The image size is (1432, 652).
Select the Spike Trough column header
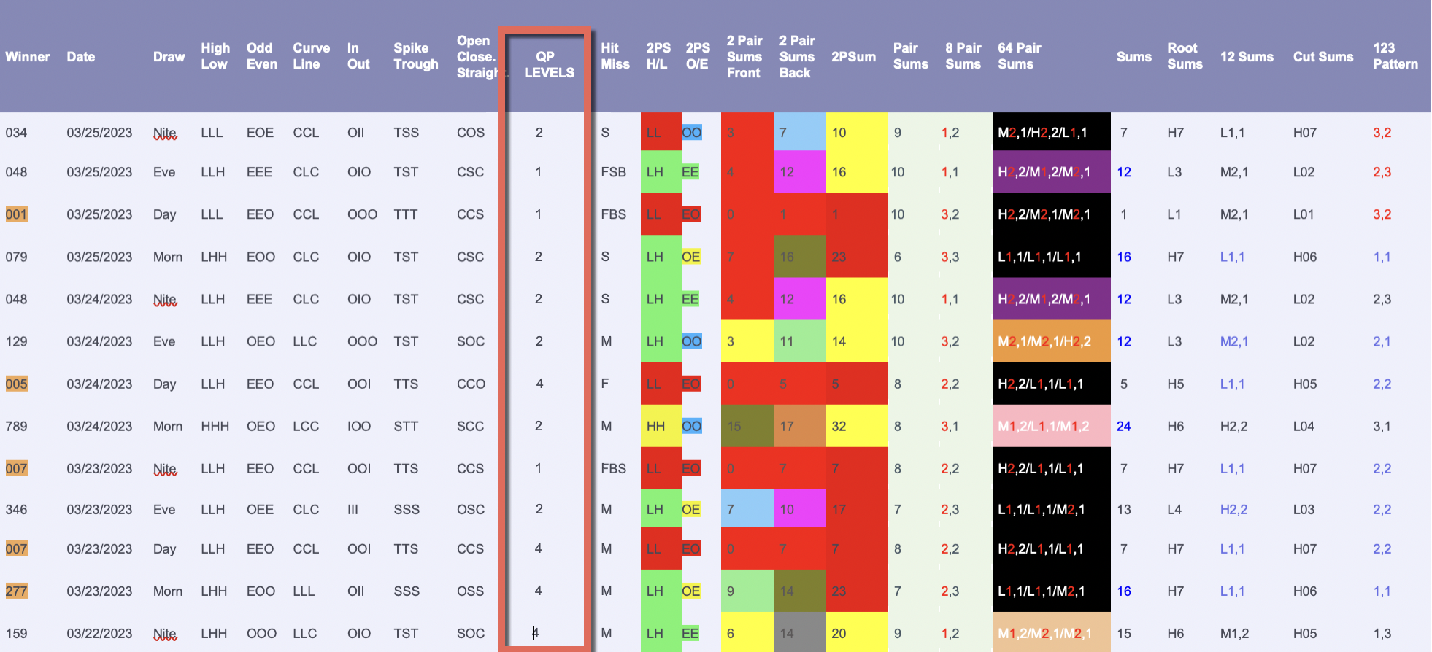(x=415, y=57)
